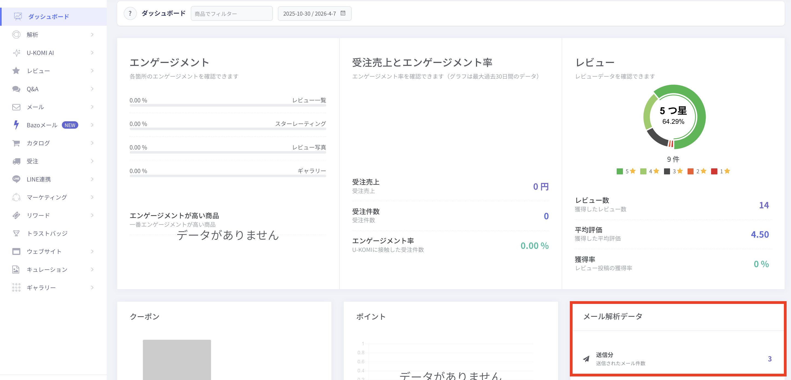Click the 受注 delivery truck icon

tap(16, 161)
